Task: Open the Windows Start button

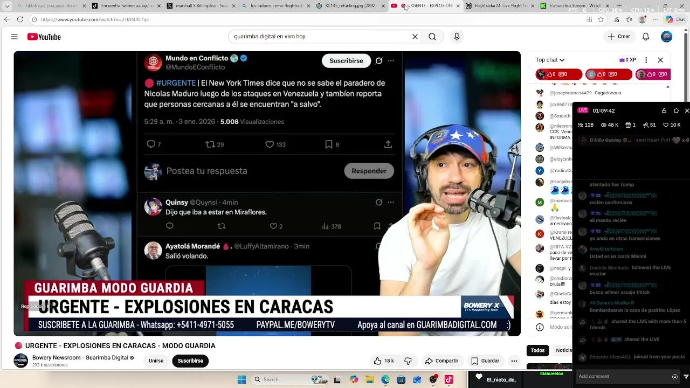Action: (241, 379)
